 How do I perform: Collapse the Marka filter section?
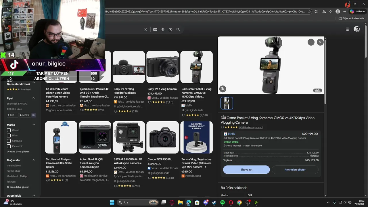point(34,124)
